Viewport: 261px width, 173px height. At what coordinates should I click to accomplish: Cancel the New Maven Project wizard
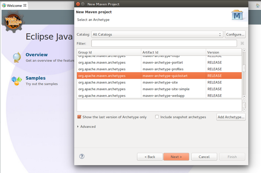click(x=204, y=157)
